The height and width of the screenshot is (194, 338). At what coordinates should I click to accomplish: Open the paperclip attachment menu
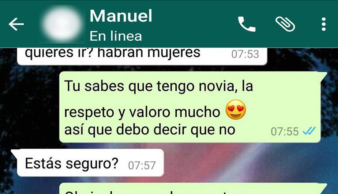pyautogui.click(x=285, y=24)
